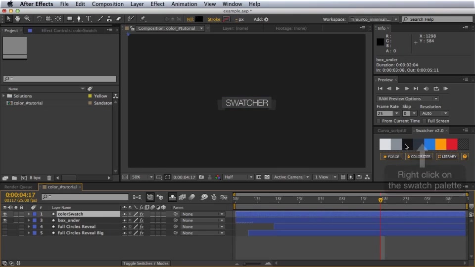Create new folder in Project panel
Viewport: 475px width, 267px height.
[x=14, y=178]
